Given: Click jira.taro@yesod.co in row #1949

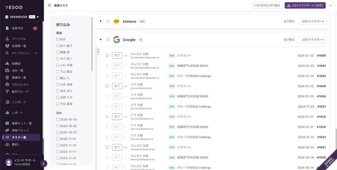Looking at the screenshot, I should tap(141, 88).
